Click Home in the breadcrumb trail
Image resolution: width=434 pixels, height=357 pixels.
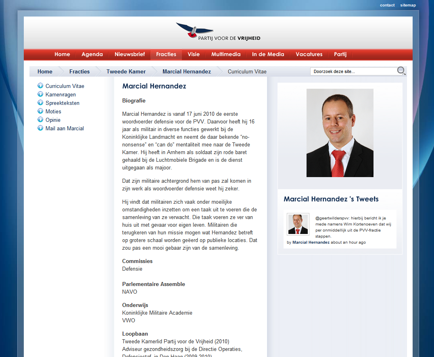[x=45, y=72]
